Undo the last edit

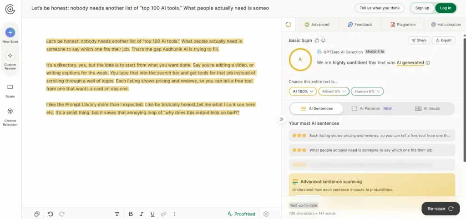(51, 214)
